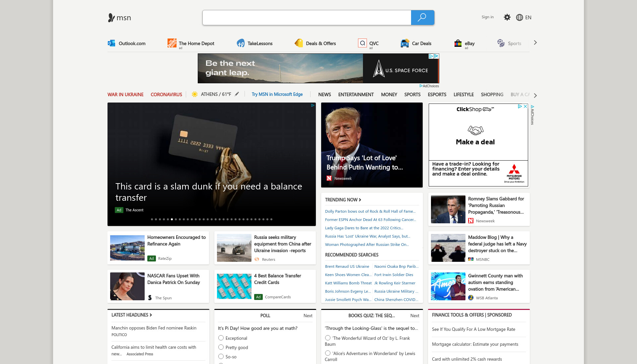The width and height of the screenshot is (637, 364).
Task: Open Sports navigation tab
Action: click(412, 95)
